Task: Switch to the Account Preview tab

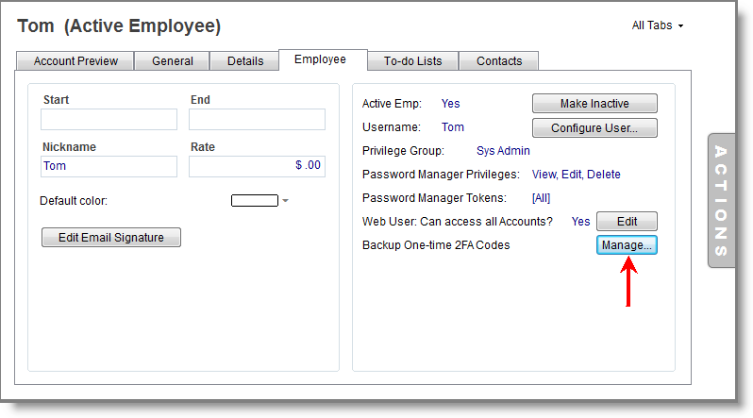Action: pos(75,61)
